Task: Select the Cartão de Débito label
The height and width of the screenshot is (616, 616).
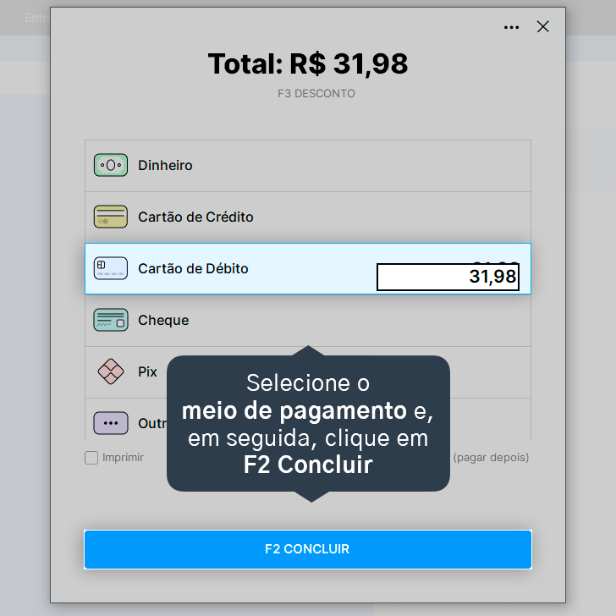Action: coord(193,268)
